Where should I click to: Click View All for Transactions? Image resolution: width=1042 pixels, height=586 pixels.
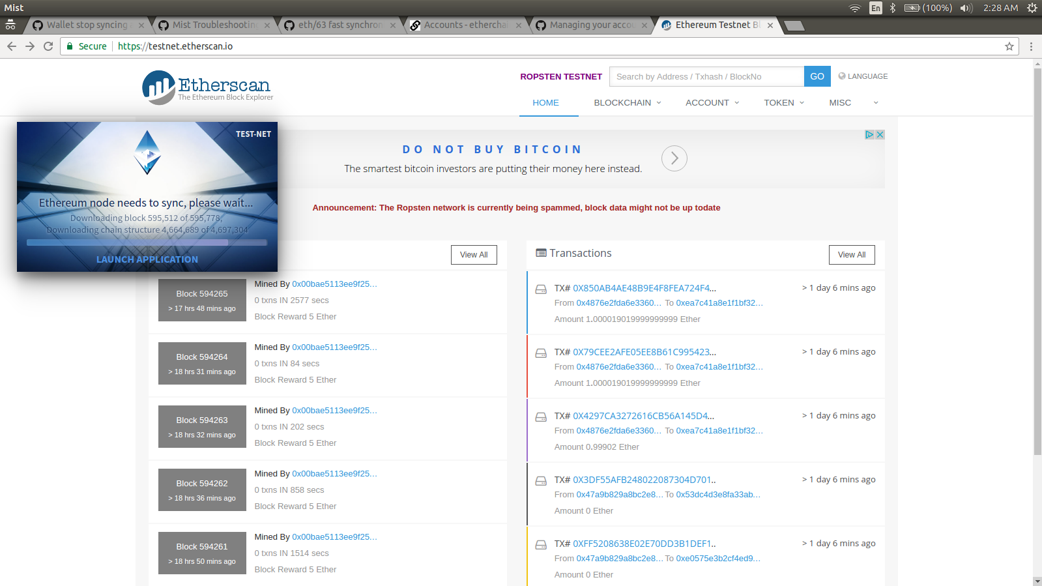pos(852,255)
